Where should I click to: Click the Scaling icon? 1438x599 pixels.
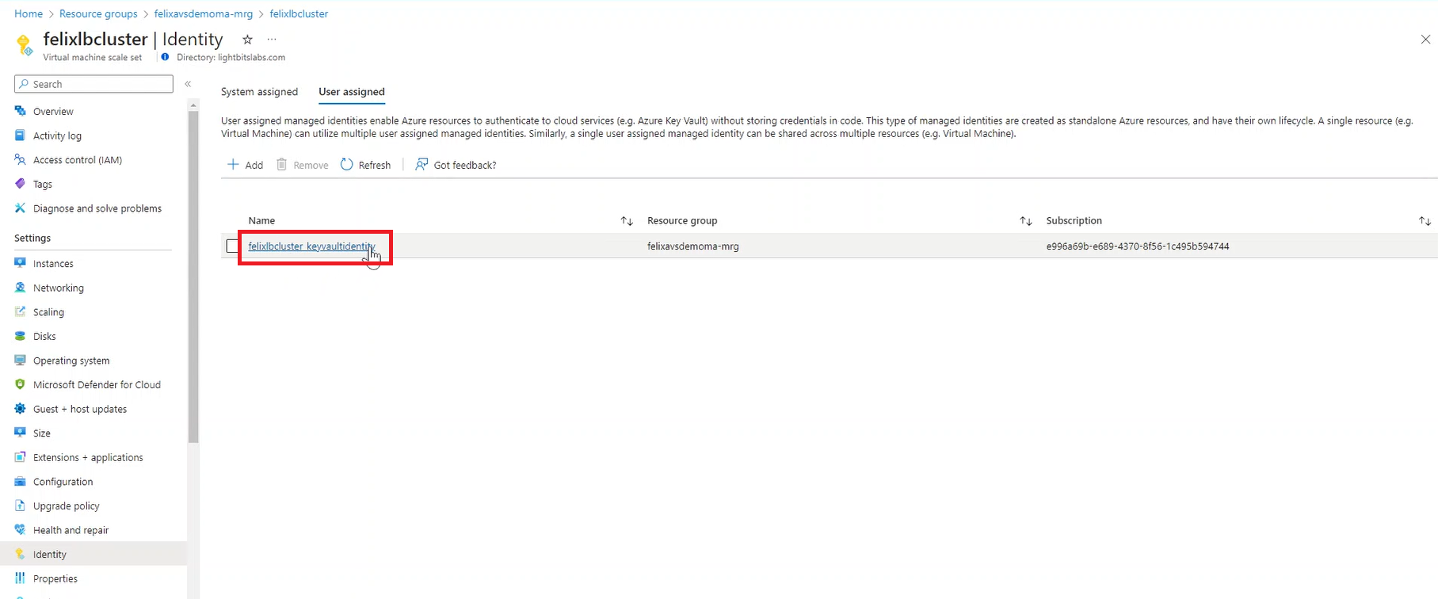tap(21, 311)
